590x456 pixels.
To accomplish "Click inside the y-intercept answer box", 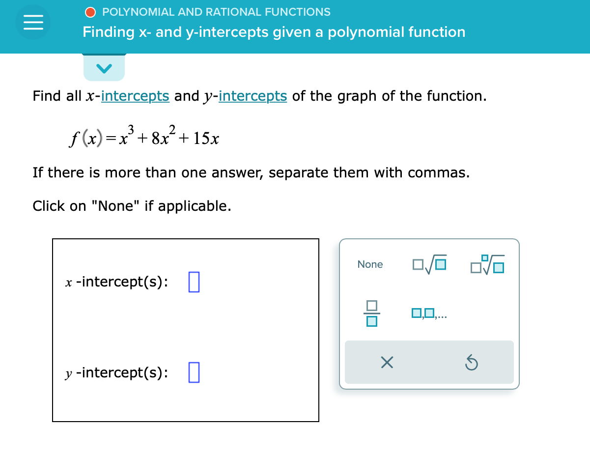I will tap(194, 372).
